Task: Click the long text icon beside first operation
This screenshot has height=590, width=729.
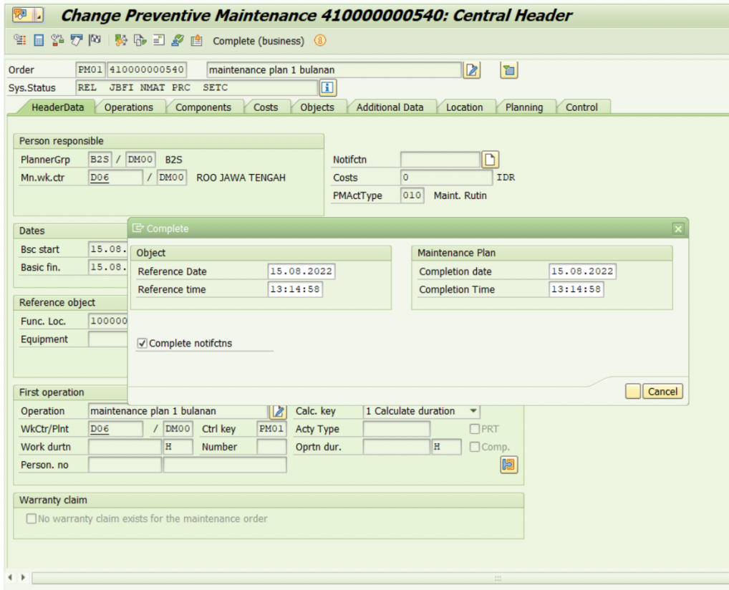Action: click(x=277, y=411)
